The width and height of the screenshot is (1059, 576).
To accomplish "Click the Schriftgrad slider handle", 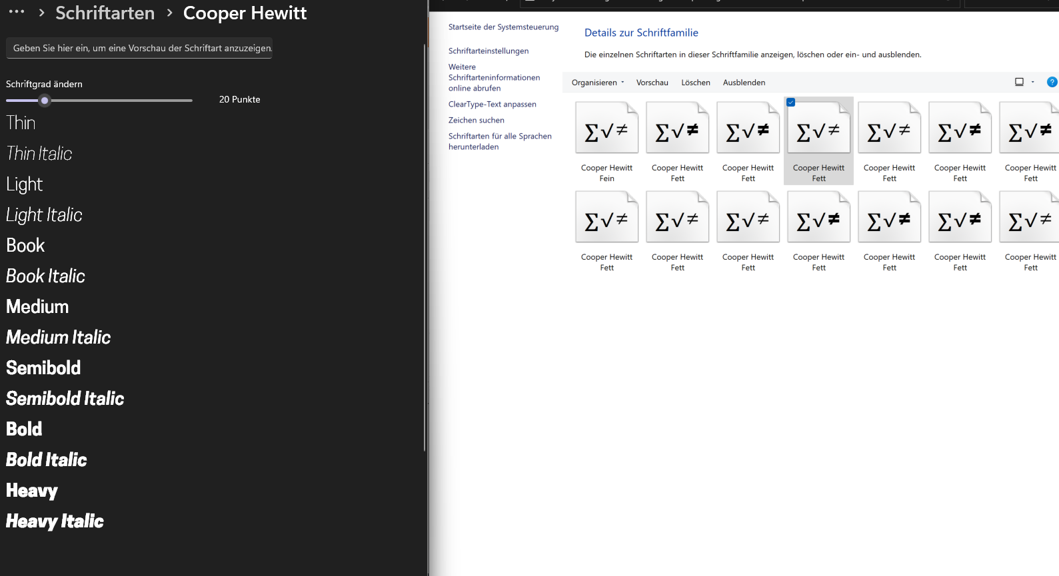I will click(45, 101).
